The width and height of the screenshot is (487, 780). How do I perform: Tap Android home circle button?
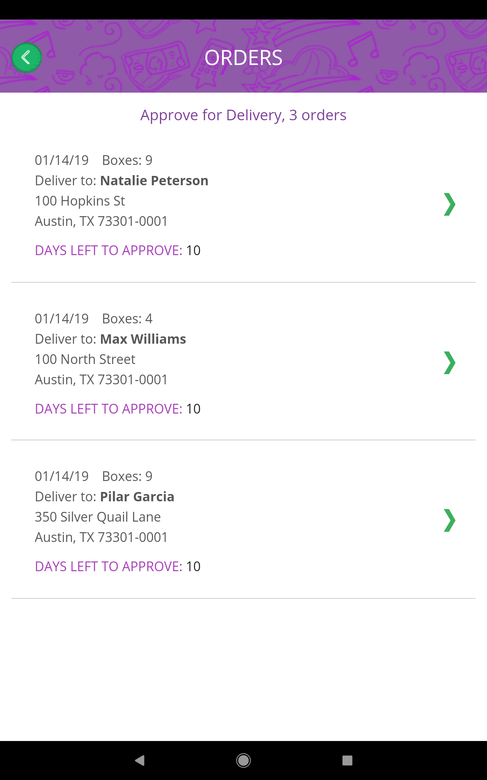point(243,760)
